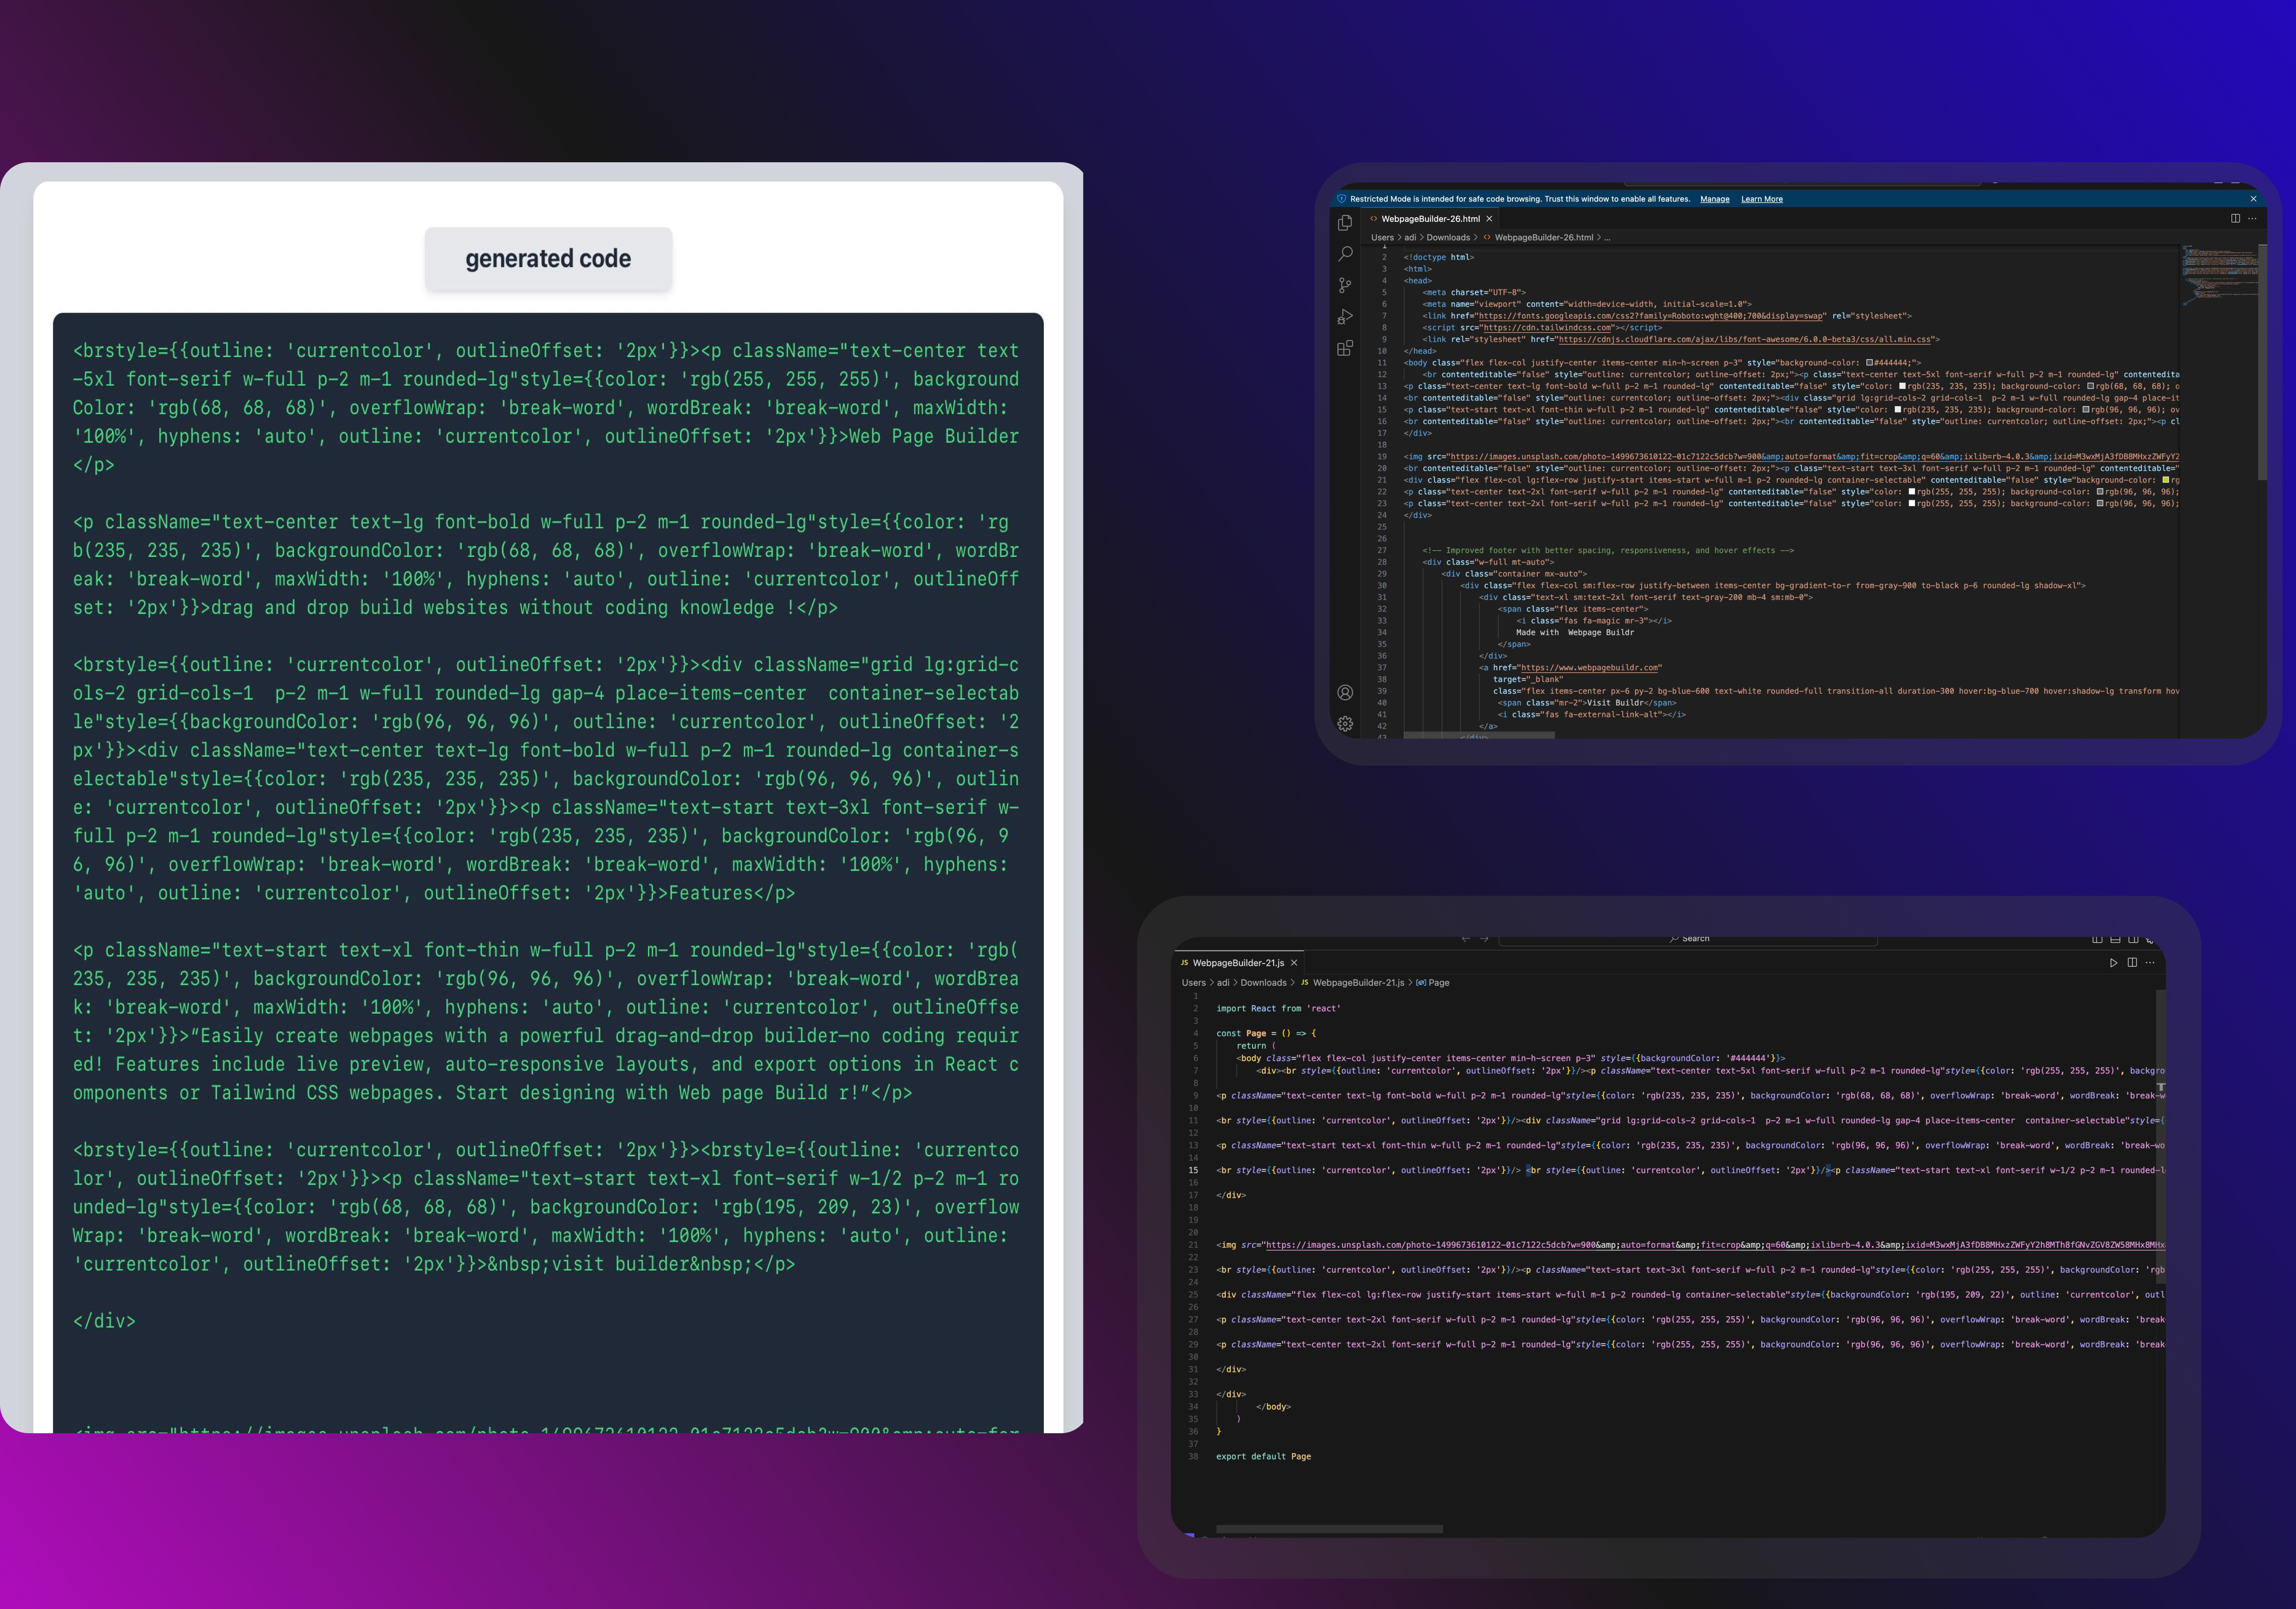
Task: Open More Actions in WebpageBuilder-21.js editor
Action: pyautogui.click(x=2150, y=963)
